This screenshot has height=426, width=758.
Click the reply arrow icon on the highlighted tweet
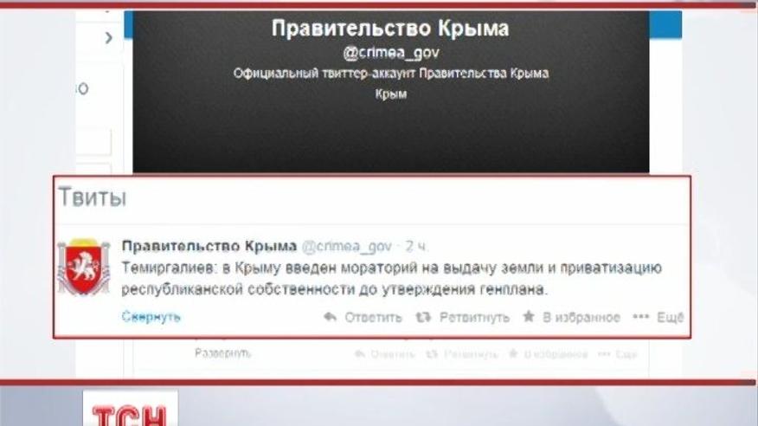[x=331, y=317]
